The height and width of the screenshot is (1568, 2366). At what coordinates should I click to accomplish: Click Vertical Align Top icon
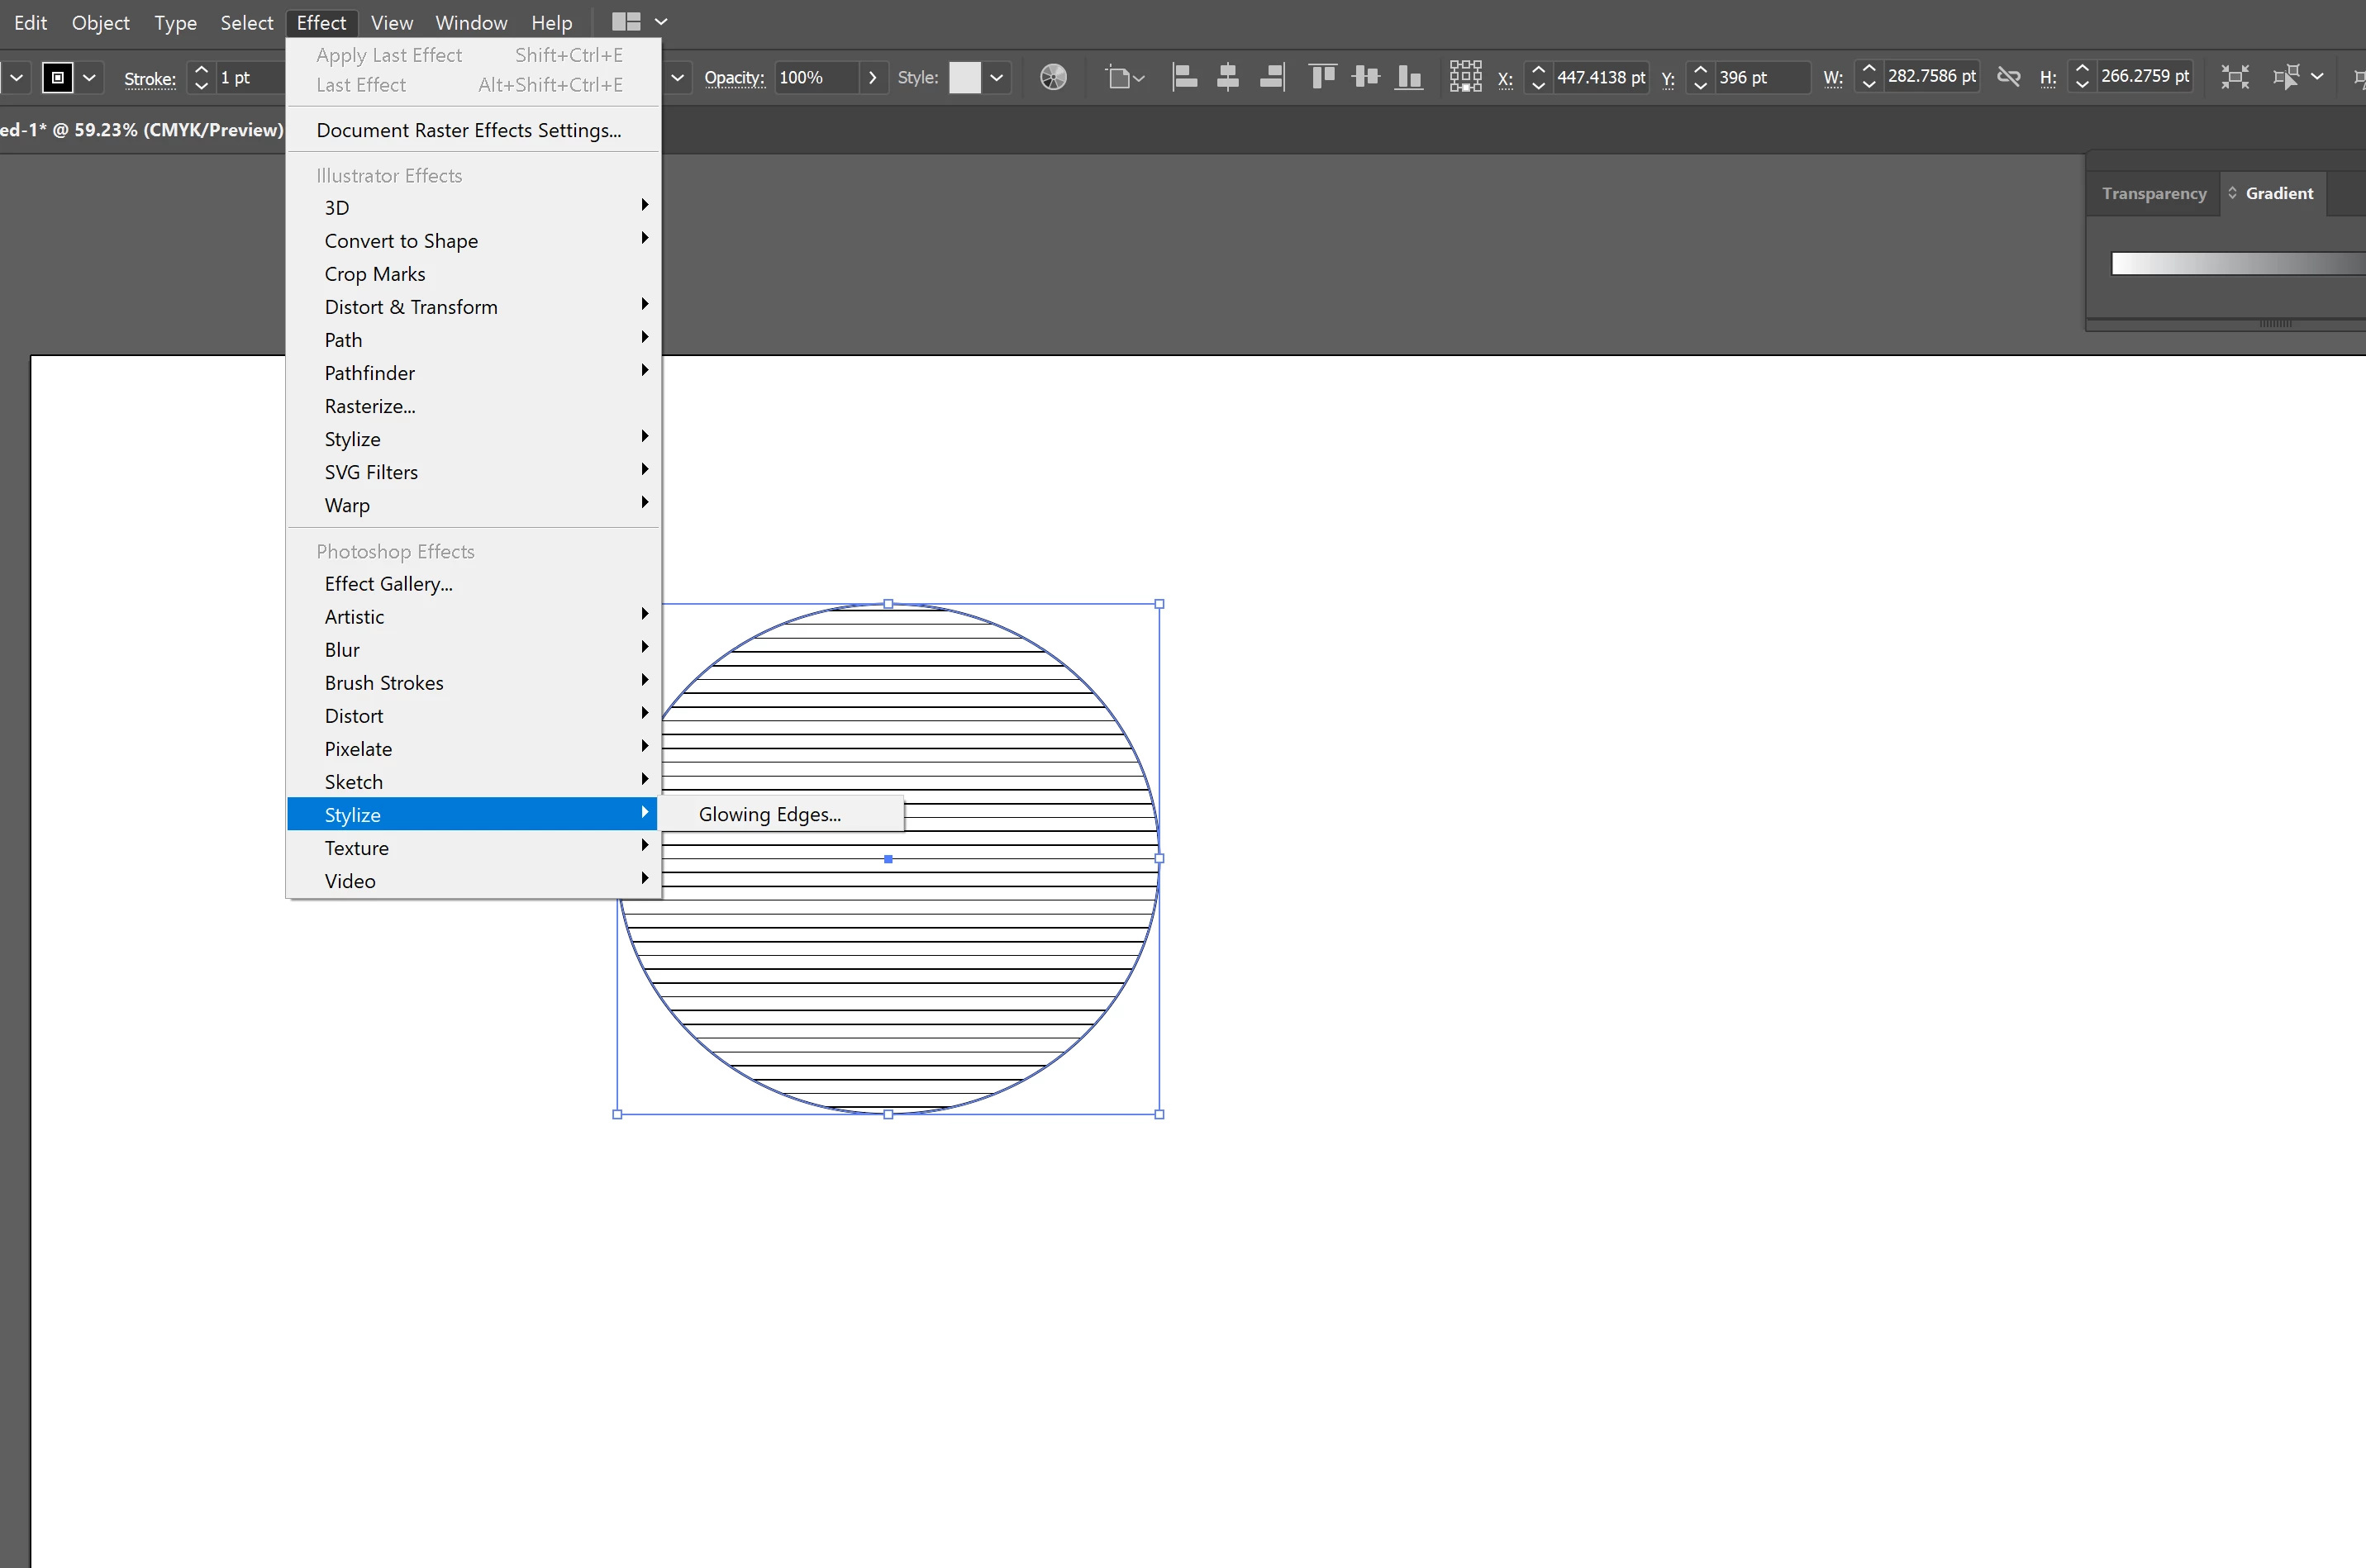[x=1322, y=77]
